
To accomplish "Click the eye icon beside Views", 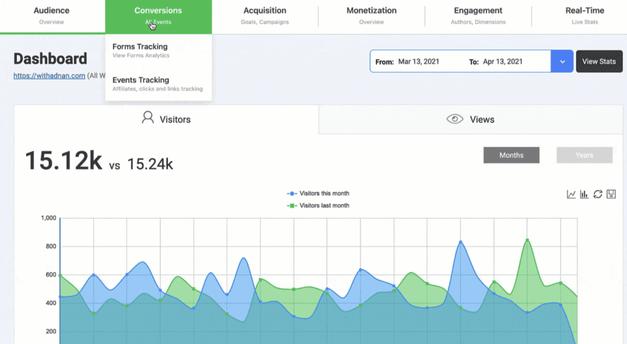I will click(454, 119).
